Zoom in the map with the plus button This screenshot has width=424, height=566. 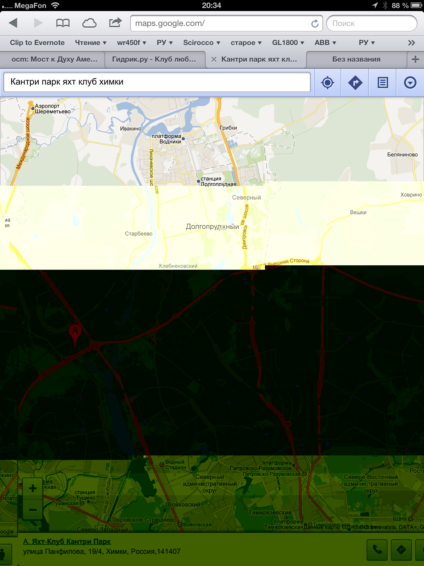(33, 488)
